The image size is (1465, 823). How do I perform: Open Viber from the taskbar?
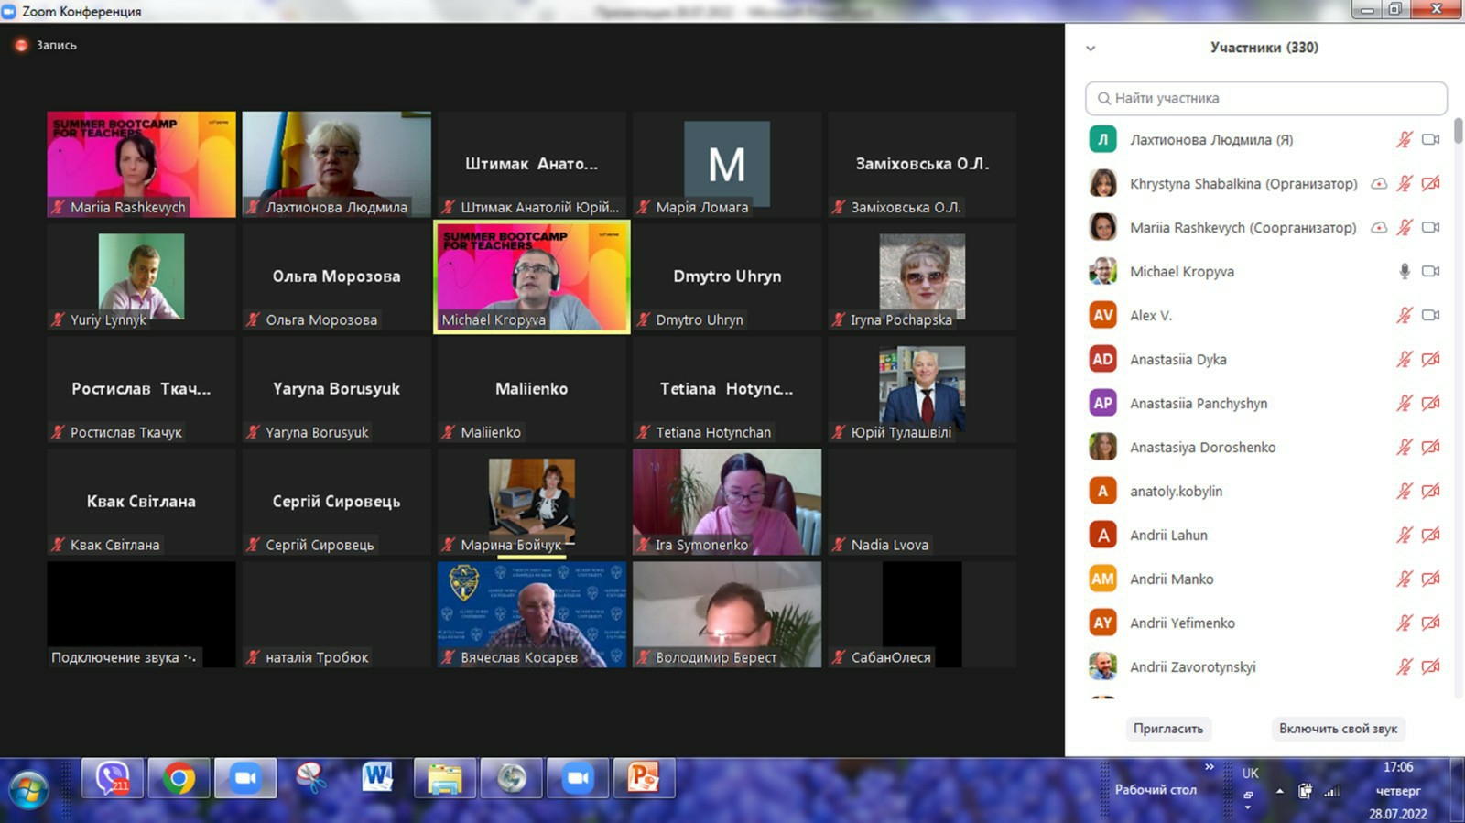point(112,779)
